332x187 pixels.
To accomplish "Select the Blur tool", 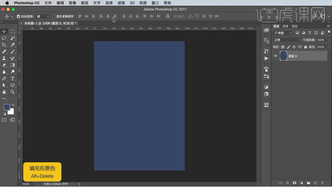I will click(4, 72).
